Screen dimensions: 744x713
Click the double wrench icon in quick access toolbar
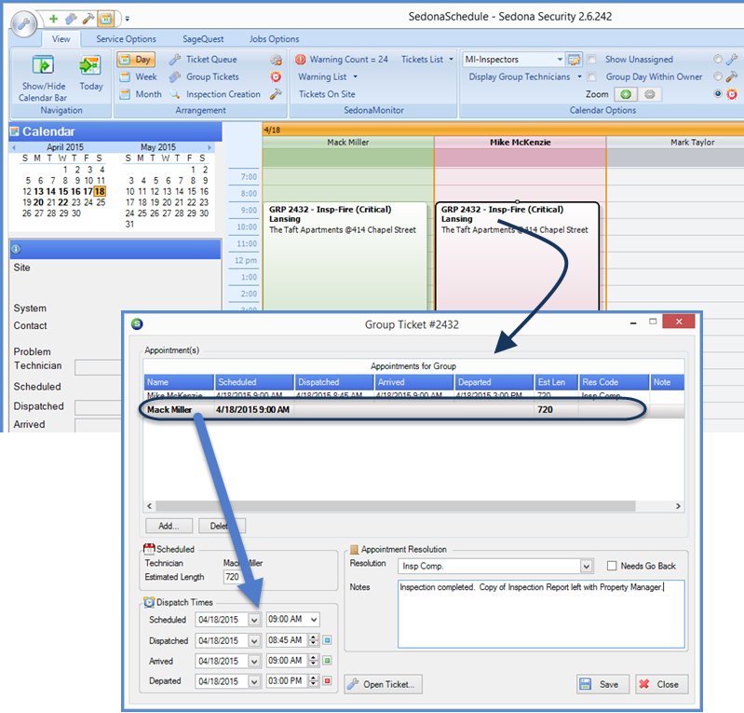pyautogui.click(x=71, y=19)
